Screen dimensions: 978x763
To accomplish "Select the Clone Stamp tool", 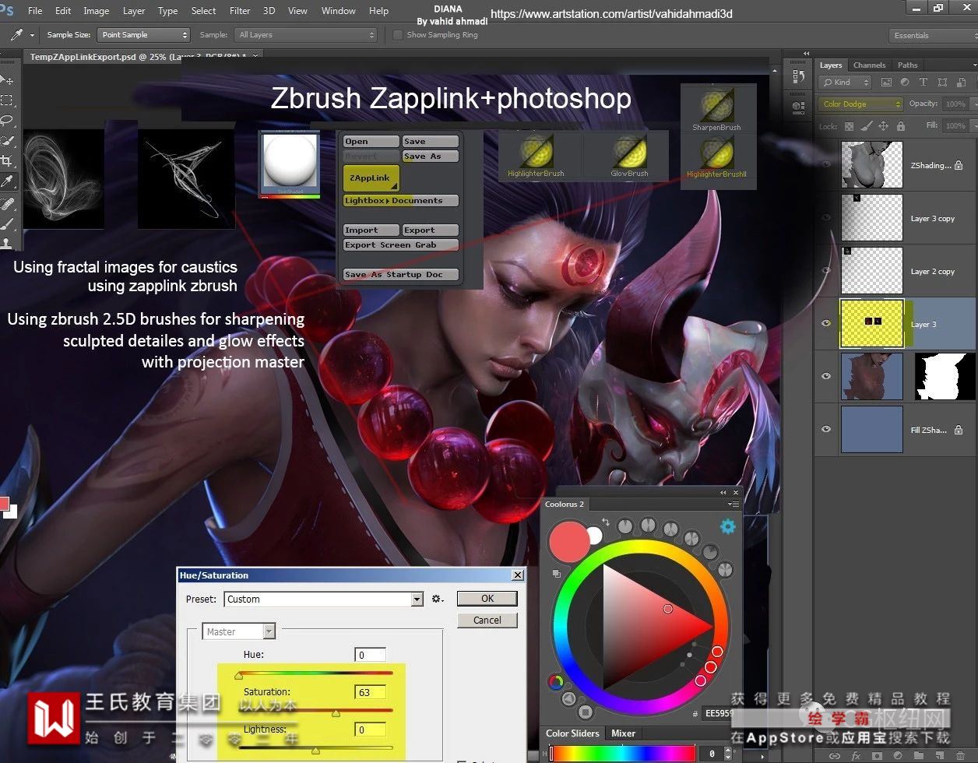I will pos(6,243).
